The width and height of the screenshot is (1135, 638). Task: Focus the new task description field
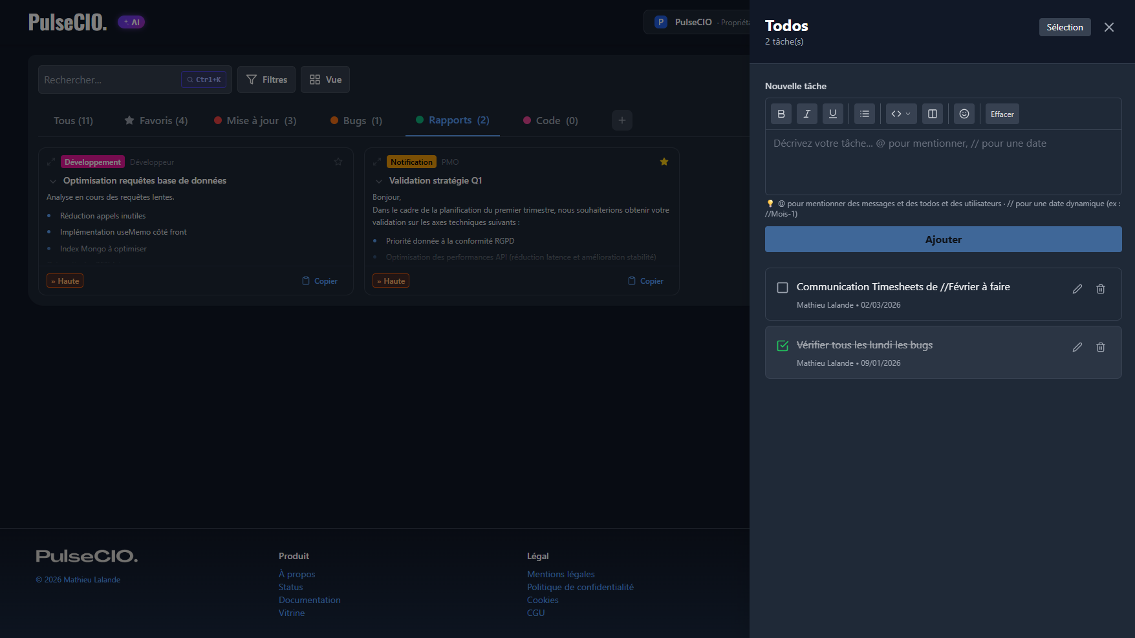click(x=943, y=162)
